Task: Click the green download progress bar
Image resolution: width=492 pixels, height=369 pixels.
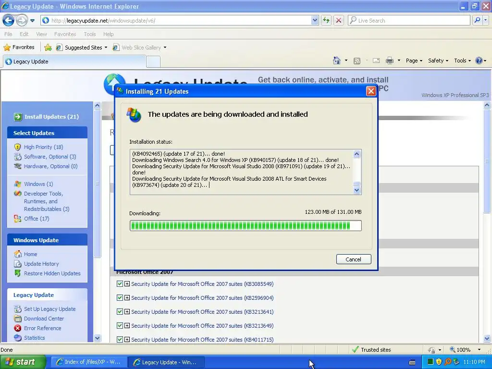Action: tap(246, 226)
